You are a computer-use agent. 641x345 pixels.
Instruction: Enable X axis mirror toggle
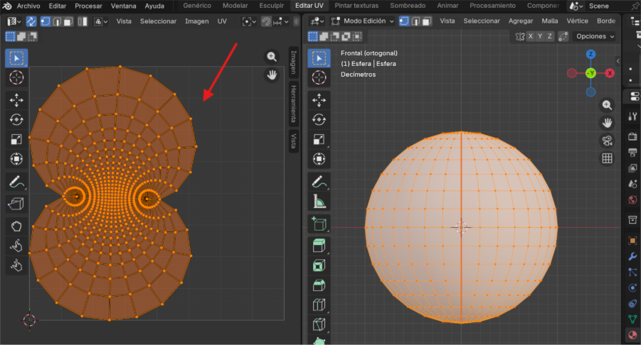[530, 36]
